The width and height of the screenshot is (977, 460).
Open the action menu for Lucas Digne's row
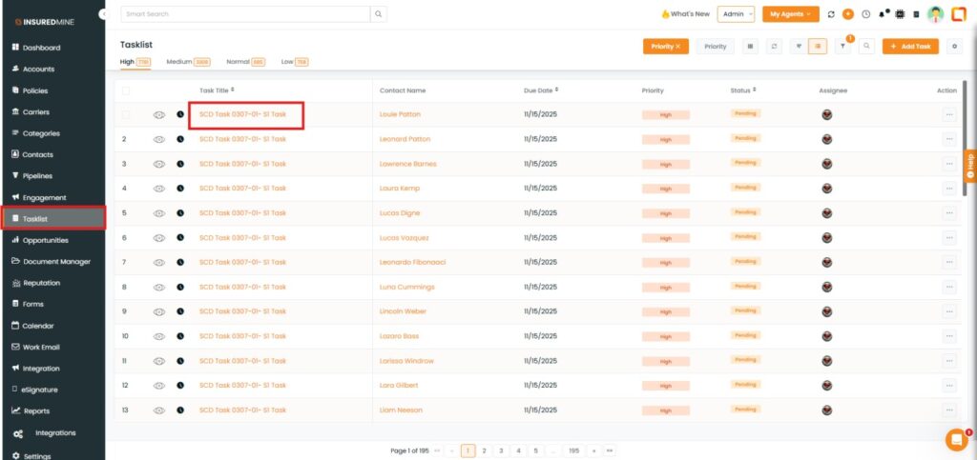(948, 213)
